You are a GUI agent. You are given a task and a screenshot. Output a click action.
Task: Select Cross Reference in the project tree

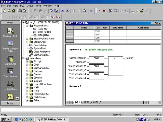[x=42, y=52]
